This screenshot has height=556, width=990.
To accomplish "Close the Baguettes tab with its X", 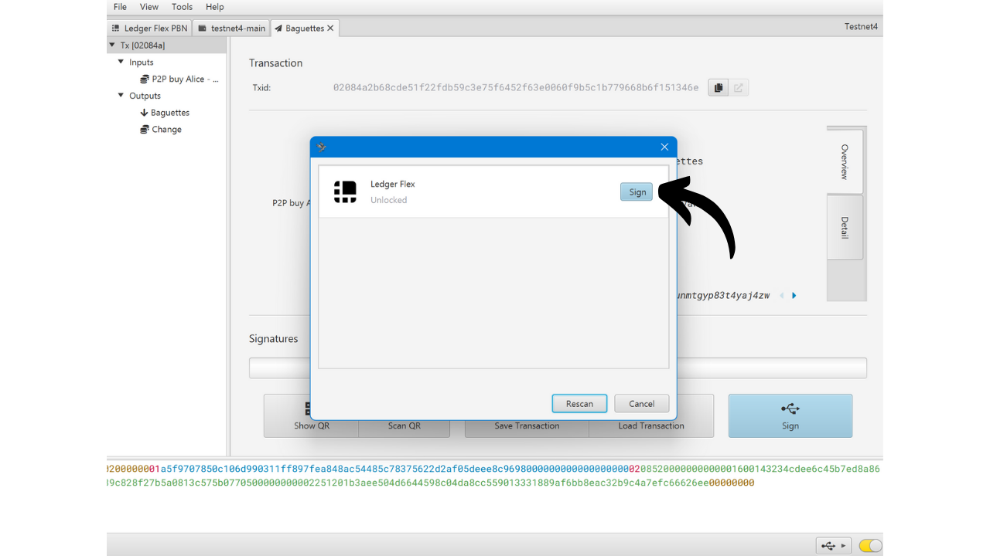I will (x=330, y=28).
